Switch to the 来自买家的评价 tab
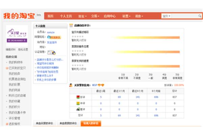 pos(44,123)
